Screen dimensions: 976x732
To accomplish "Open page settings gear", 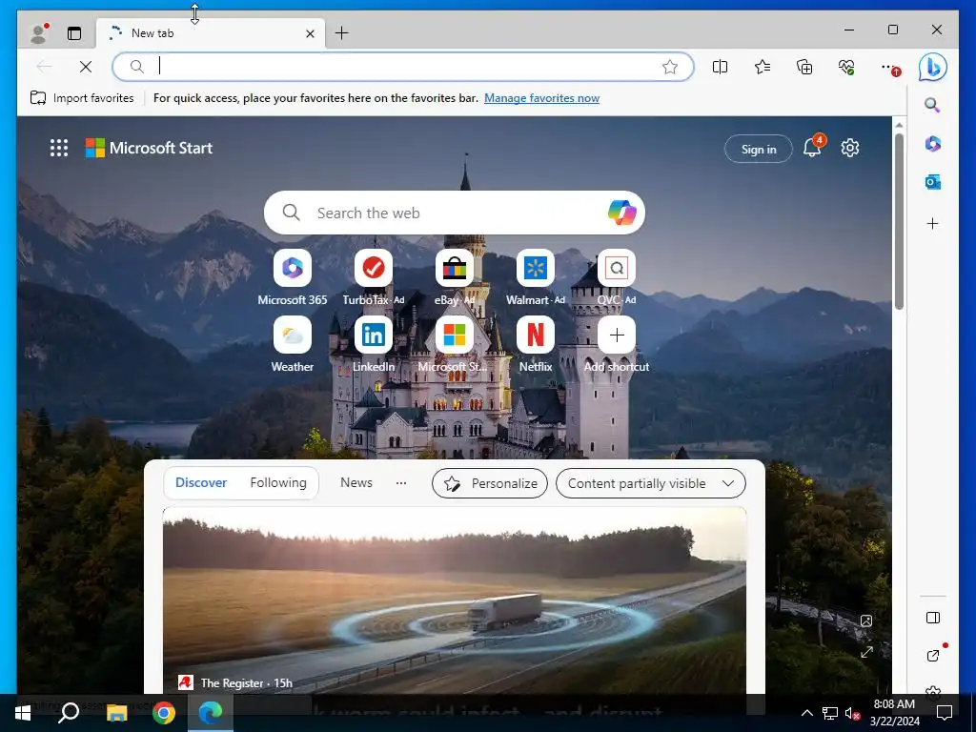I will 849,148.
